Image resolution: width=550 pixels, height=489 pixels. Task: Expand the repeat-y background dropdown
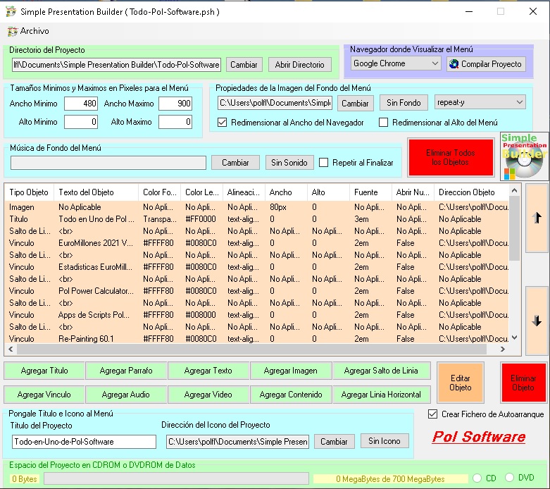point(480,102)
